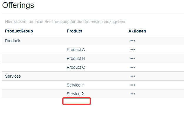Image resolution: width=184 pixels, height=116 pixels.
Task: Open actions menu for Products group row
Action: click(x=133, y=41)
